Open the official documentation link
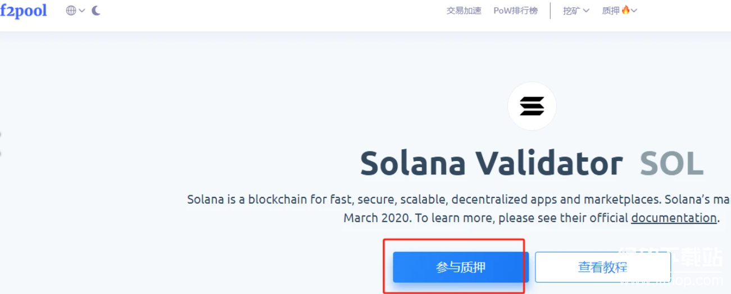The height and width of the screenshot is (294, 731). 674,218
